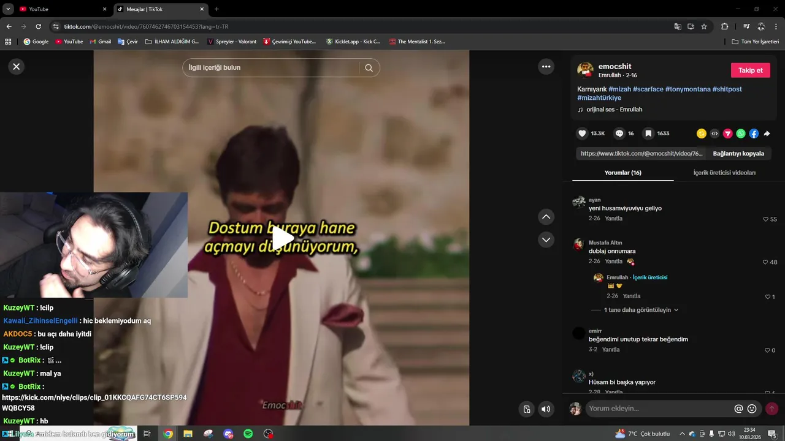Follow emocshit with Takip et
Image resolution: width=785 pixels, height=441 pixels.
750,70
